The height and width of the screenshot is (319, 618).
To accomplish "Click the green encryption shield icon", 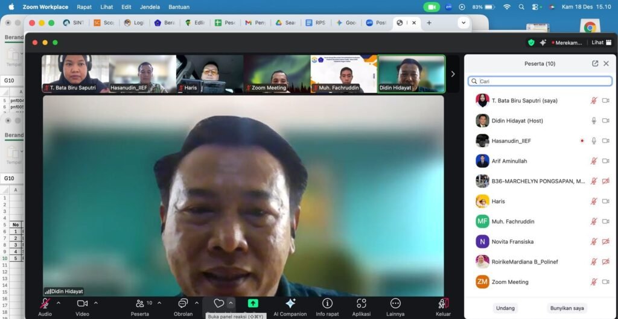I will (x=531, y=42).
